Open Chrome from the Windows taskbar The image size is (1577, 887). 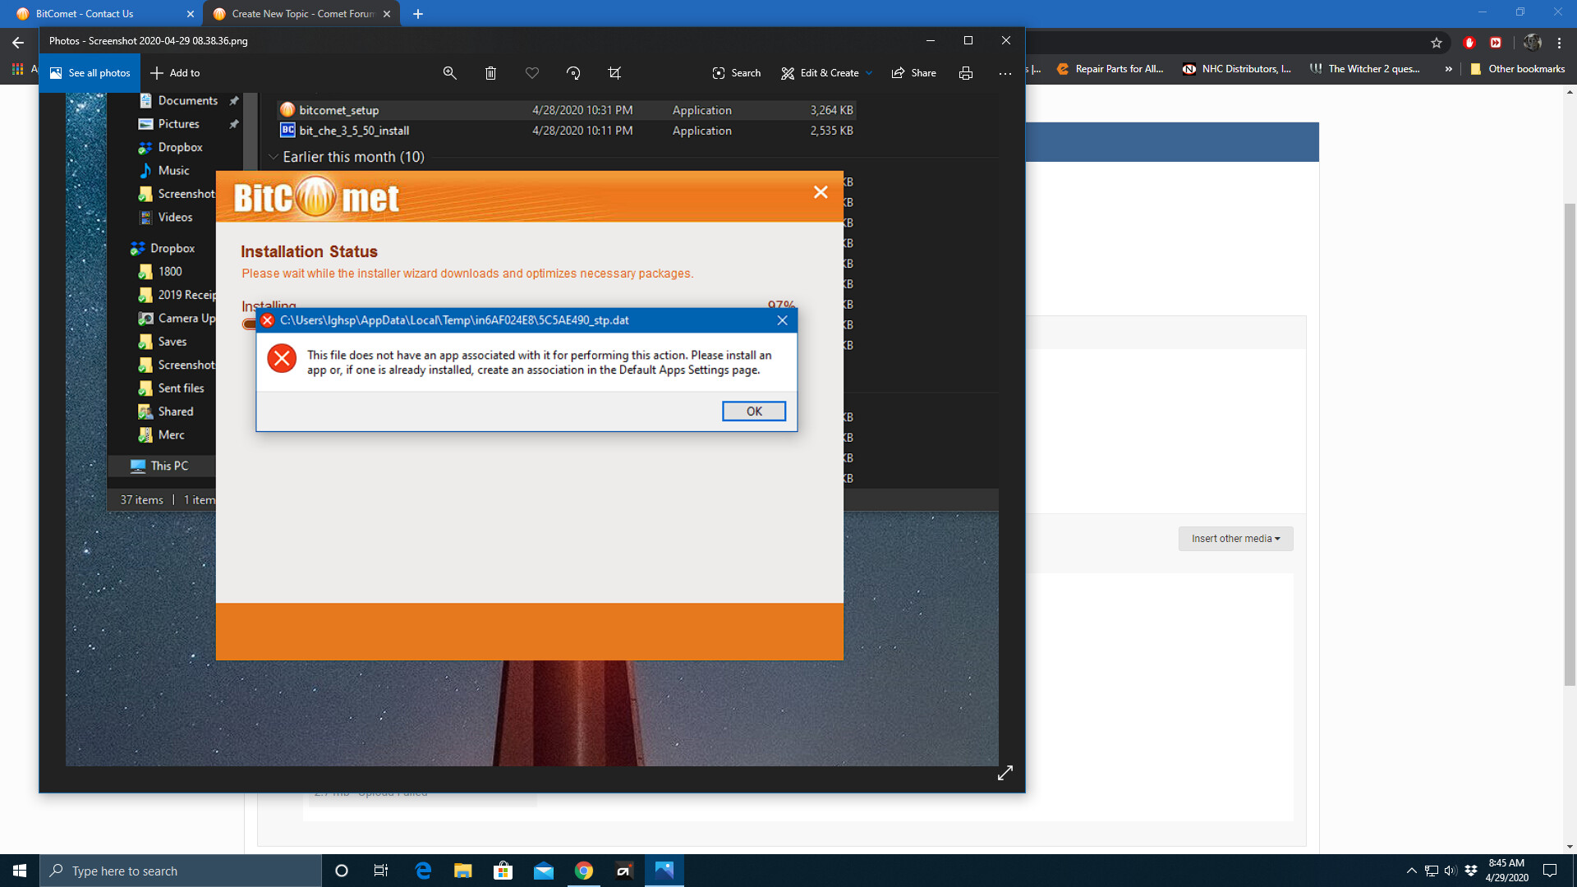(x=584, y=871)
